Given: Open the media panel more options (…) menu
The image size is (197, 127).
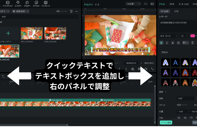Looking at the screenshot, I should point(76,11).
